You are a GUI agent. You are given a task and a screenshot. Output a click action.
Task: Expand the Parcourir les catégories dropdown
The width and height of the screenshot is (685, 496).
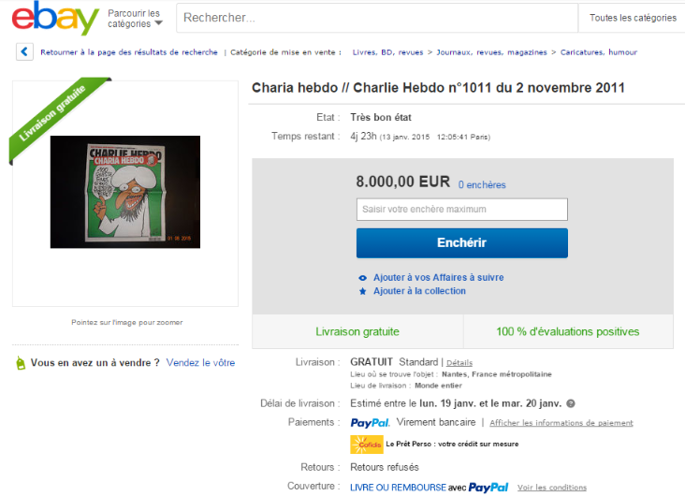point(135,19)
